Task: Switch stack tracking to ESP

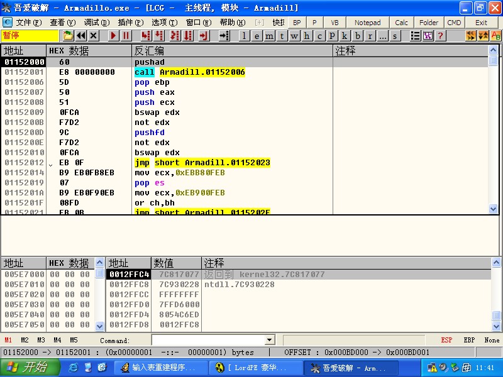Action: click(446, 340)
